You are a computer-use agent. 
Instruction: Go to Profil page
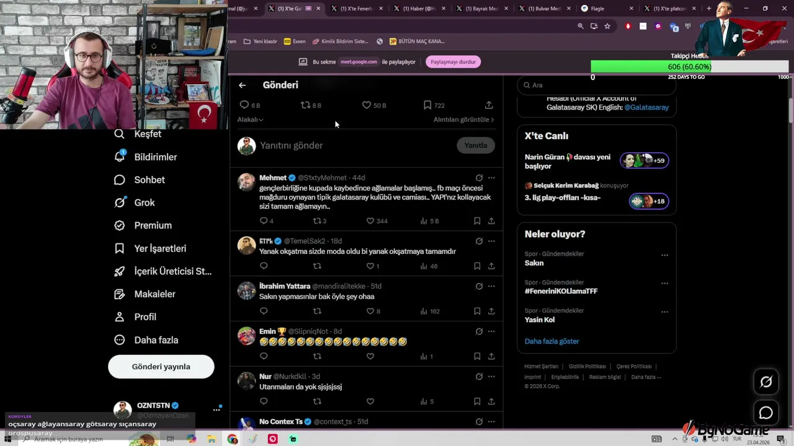[x=135, y=317]
